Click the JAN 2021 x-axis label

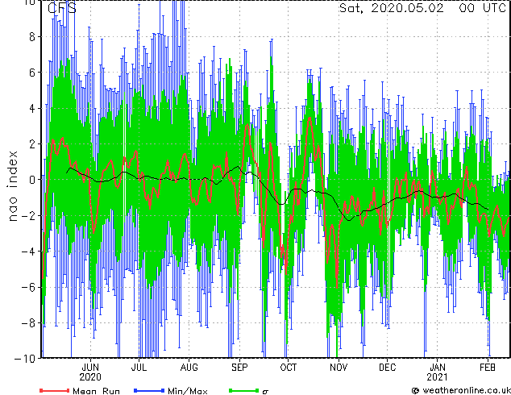point(437,372)
